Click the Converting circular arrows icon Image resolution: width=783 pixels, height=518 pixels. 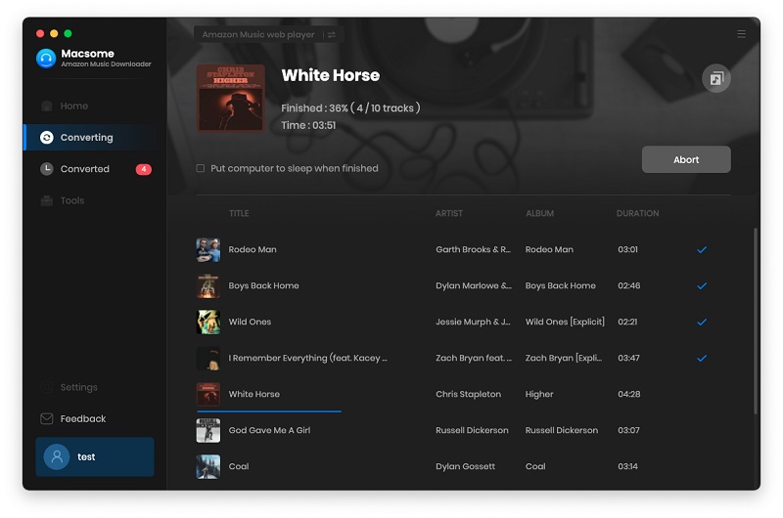[x=46, y=137]
